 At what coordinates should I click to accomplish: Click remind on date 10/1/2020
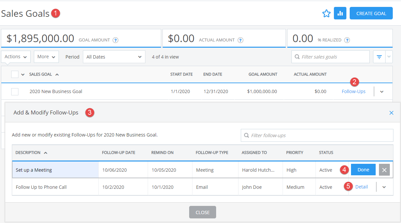pos(163,187)
